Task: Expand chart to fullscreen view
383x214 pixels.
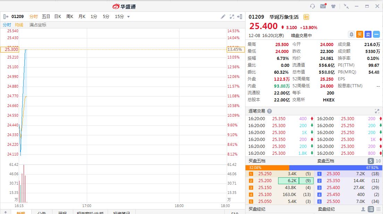Action: (x=232, y=17)
